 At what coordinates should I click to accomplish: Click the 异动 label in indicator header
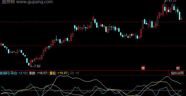coord(14,73)
